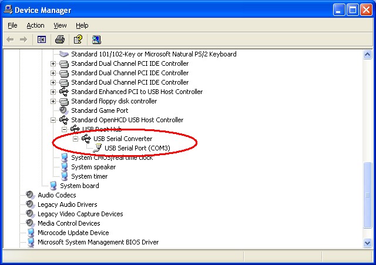
Task: Click the Audio Codecs speaker icon
Action: tap(30, 195)
